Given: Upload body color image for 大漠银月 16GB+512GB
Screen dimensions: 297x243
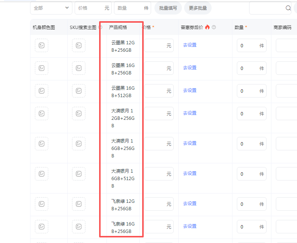Looking at the screenshot, I should (x=42, y=174).
